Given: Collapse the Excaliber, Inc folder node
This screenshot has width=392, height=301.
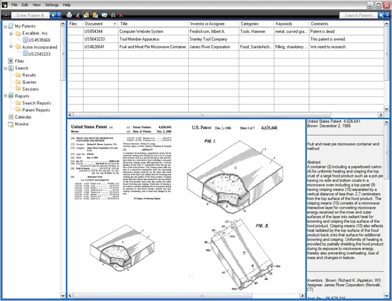Looking at the screenshot, I should pos(11,33).
